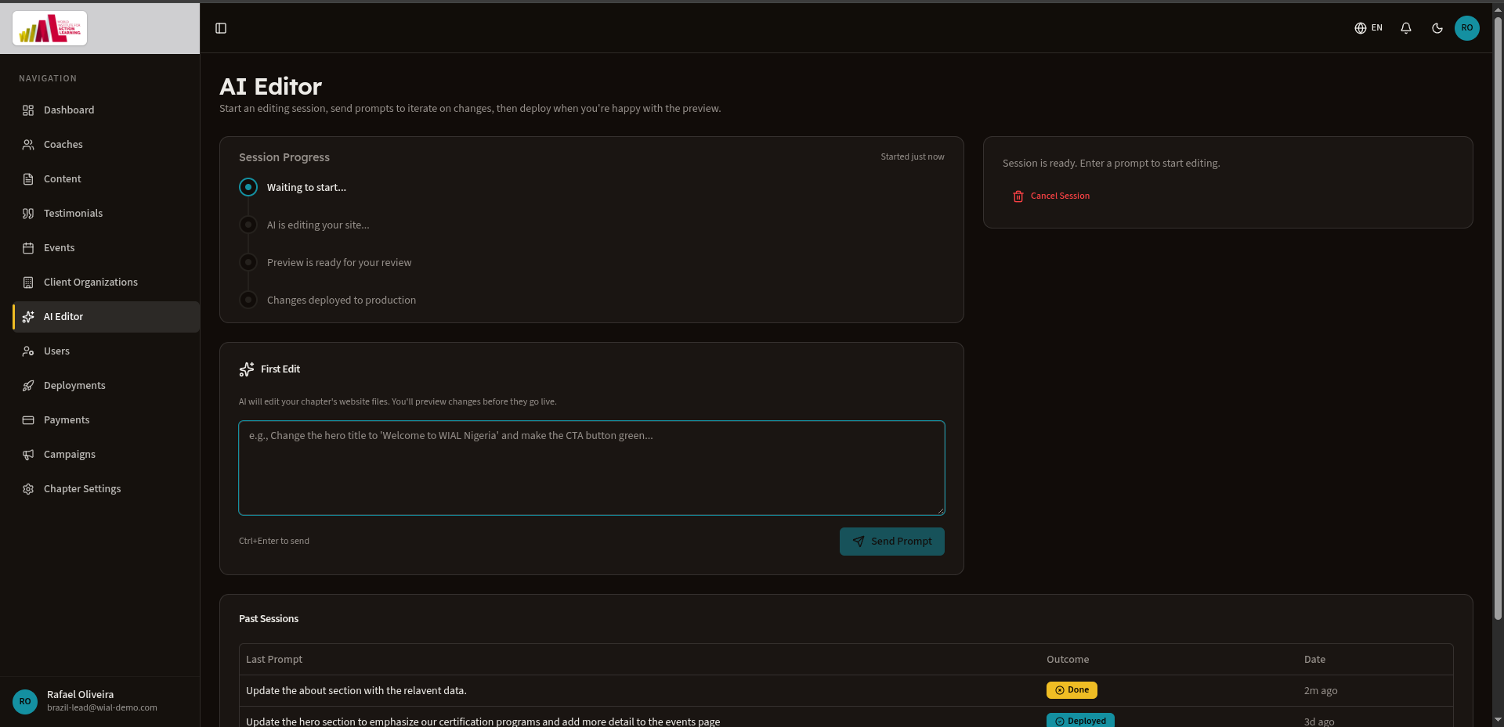
Task: Click the Session Progress heading
Action: [x=284, y=157]
